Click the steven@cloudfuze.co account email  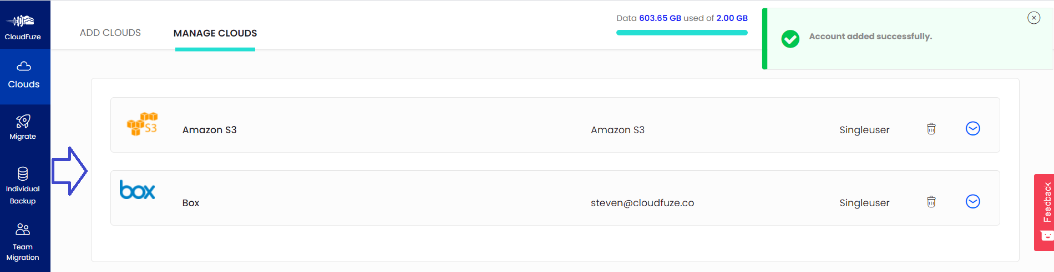[x=642, y=203]
